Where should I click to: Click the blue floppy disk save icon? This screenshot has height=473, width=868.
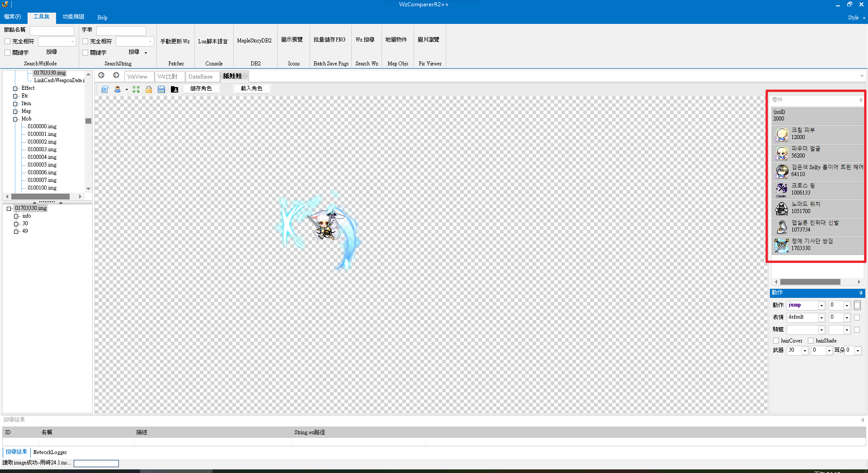161,89
